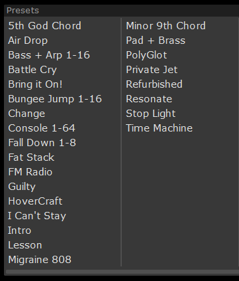Load the Minor 9th Chord preset
Image resolution: width=239 pixels, height=281 pixels.
[x=166, y=26]
